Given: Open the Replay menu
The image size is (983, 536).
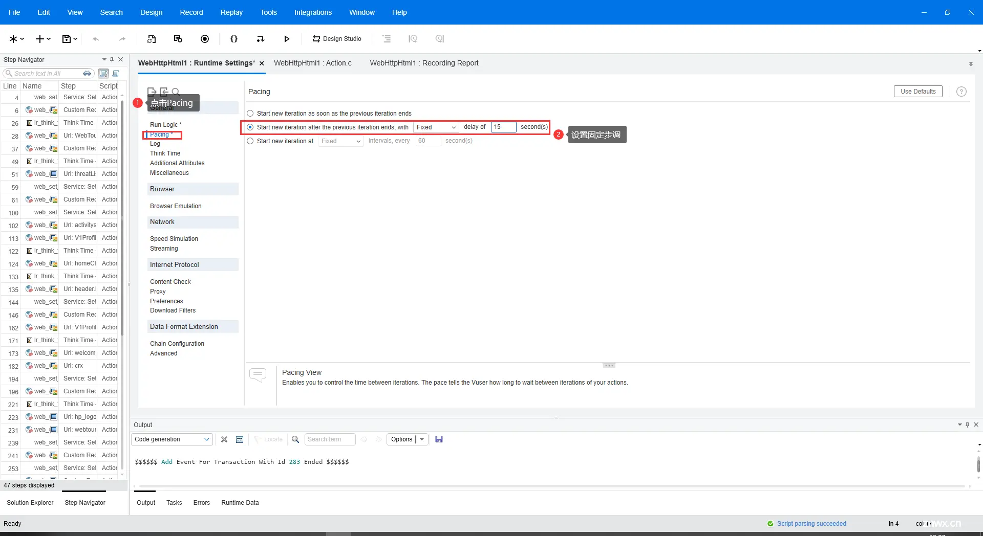Looking at the screenshot, I should tap(231, 12).
